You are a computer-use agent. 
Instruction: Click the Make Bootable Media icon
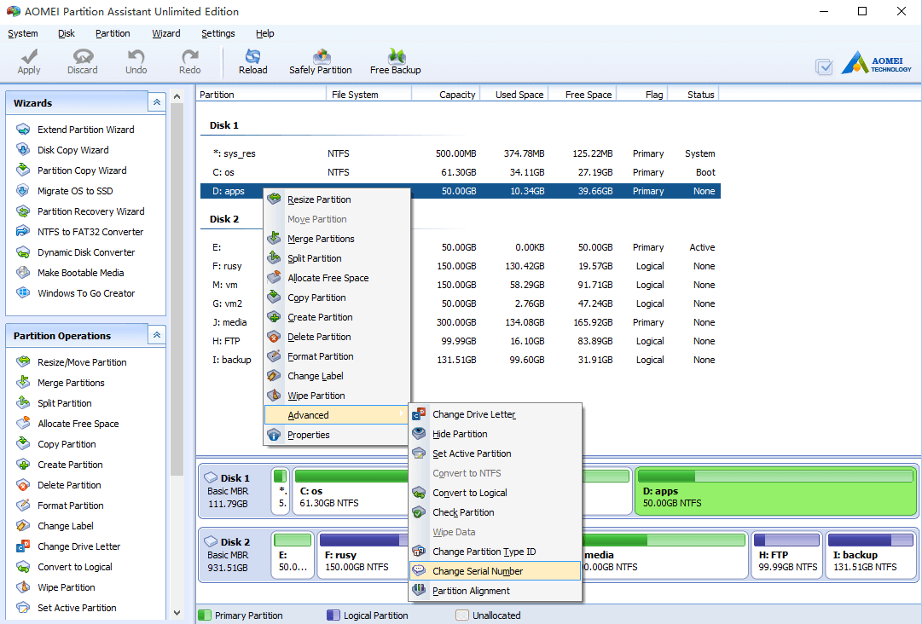23,273
